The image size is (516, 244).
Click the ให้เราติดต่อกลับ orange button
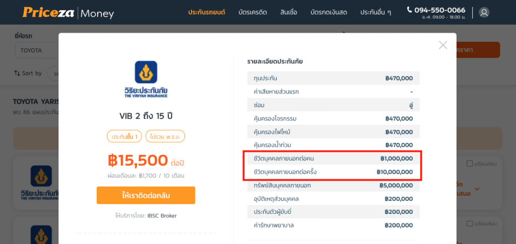[146, 195]
